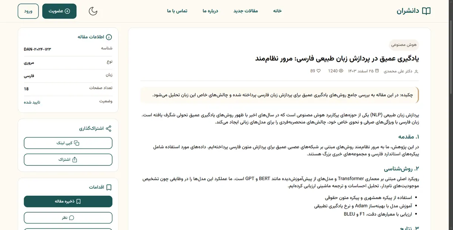
Task: Click the ۱. مقدمه section heading
Action: (409, 137)
